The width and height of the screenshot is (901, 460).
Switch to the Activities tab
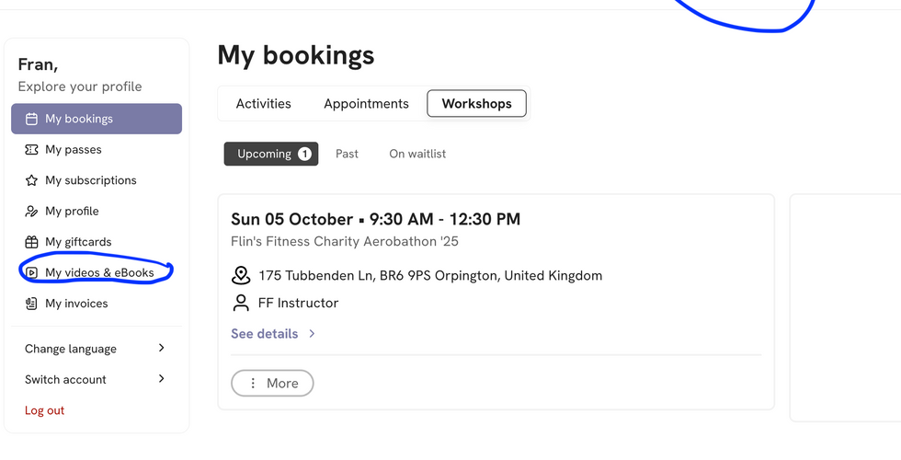point(263,104)
